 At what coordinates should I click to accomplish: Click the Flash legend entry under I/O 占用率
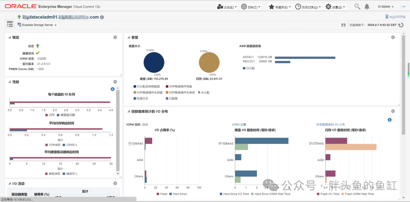pos(162,194)
